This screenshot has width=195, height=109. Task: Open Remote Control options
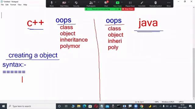[156, 4]
